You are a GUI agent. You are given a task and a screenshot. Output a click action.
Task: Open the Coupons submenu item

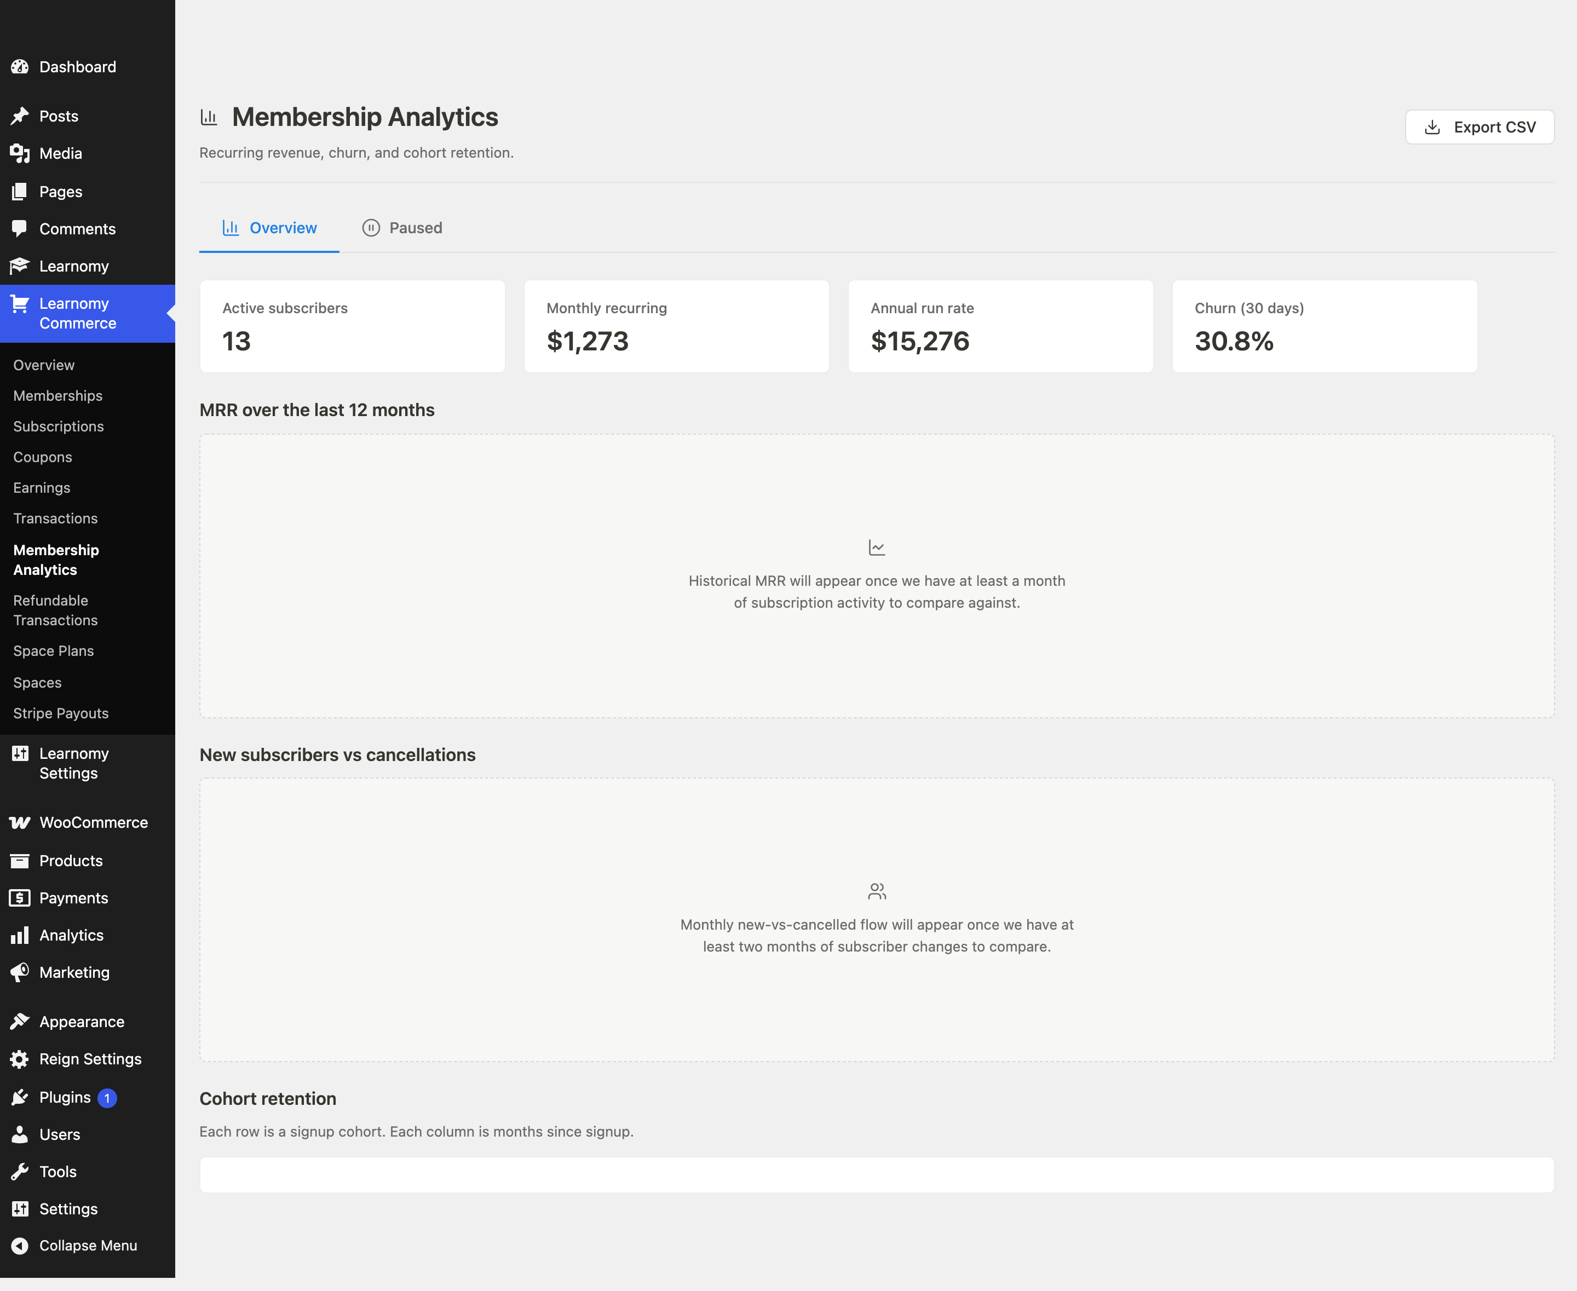pyautogui.click(x=42, y=457)
